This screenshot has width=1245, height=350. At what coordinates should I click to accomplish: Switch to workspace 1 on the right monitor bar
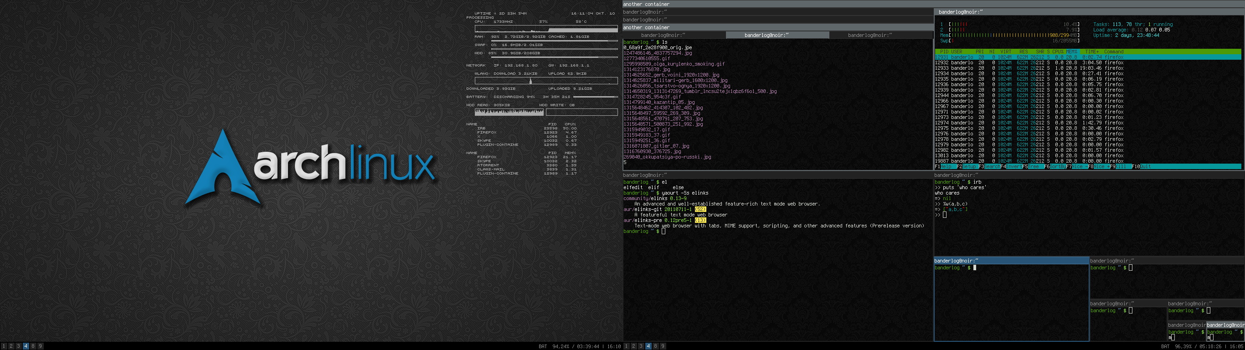(626, 346)
